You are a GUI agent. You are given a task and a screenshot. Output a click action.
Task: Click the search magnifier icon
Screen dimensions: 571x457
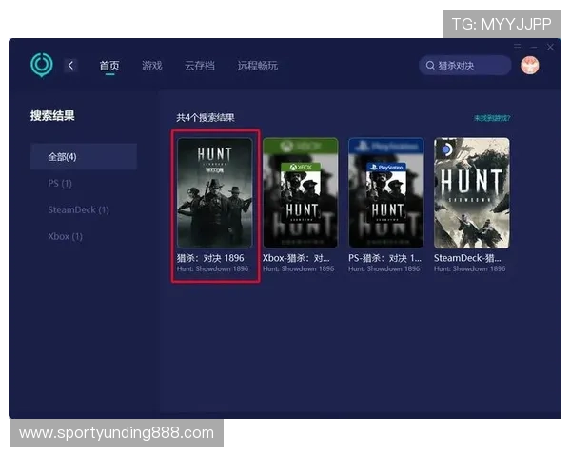click(x=430, y=66)
